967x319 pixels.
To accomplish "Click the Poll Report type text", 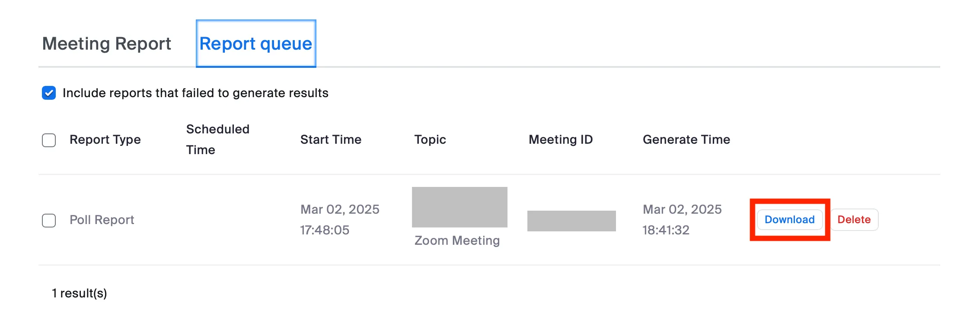I will tap(102, 220).
